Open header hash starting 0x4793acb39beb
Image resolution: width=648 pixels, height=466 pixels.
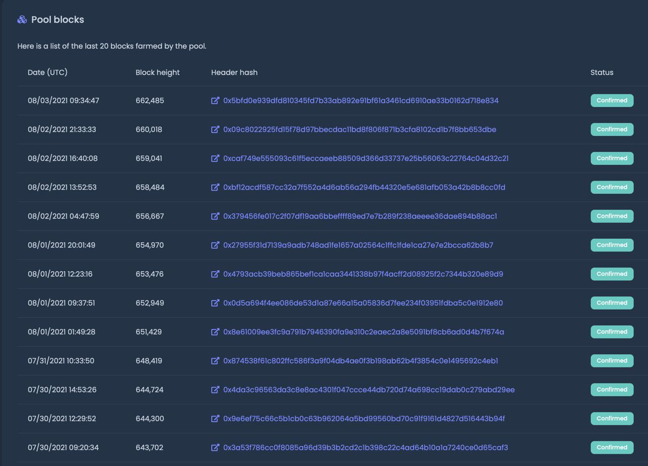pos(363,274)
